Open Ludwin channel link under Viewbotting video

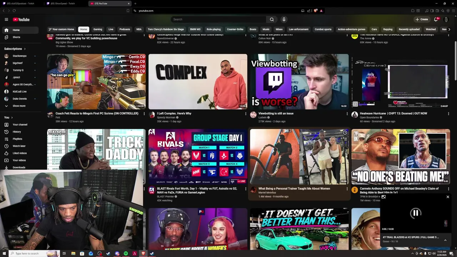262,117
